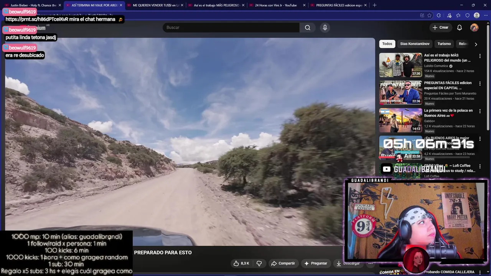Open the browser profile avatar

477,15
